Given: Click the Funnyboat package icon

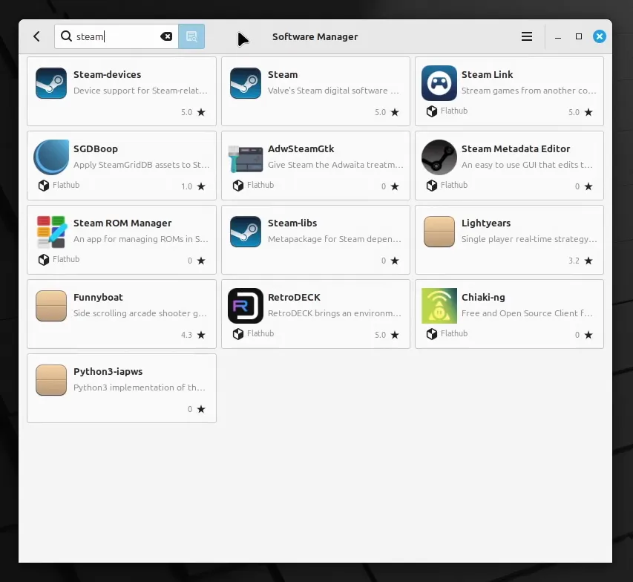Looking at the screenshot, I should point(51,306).
